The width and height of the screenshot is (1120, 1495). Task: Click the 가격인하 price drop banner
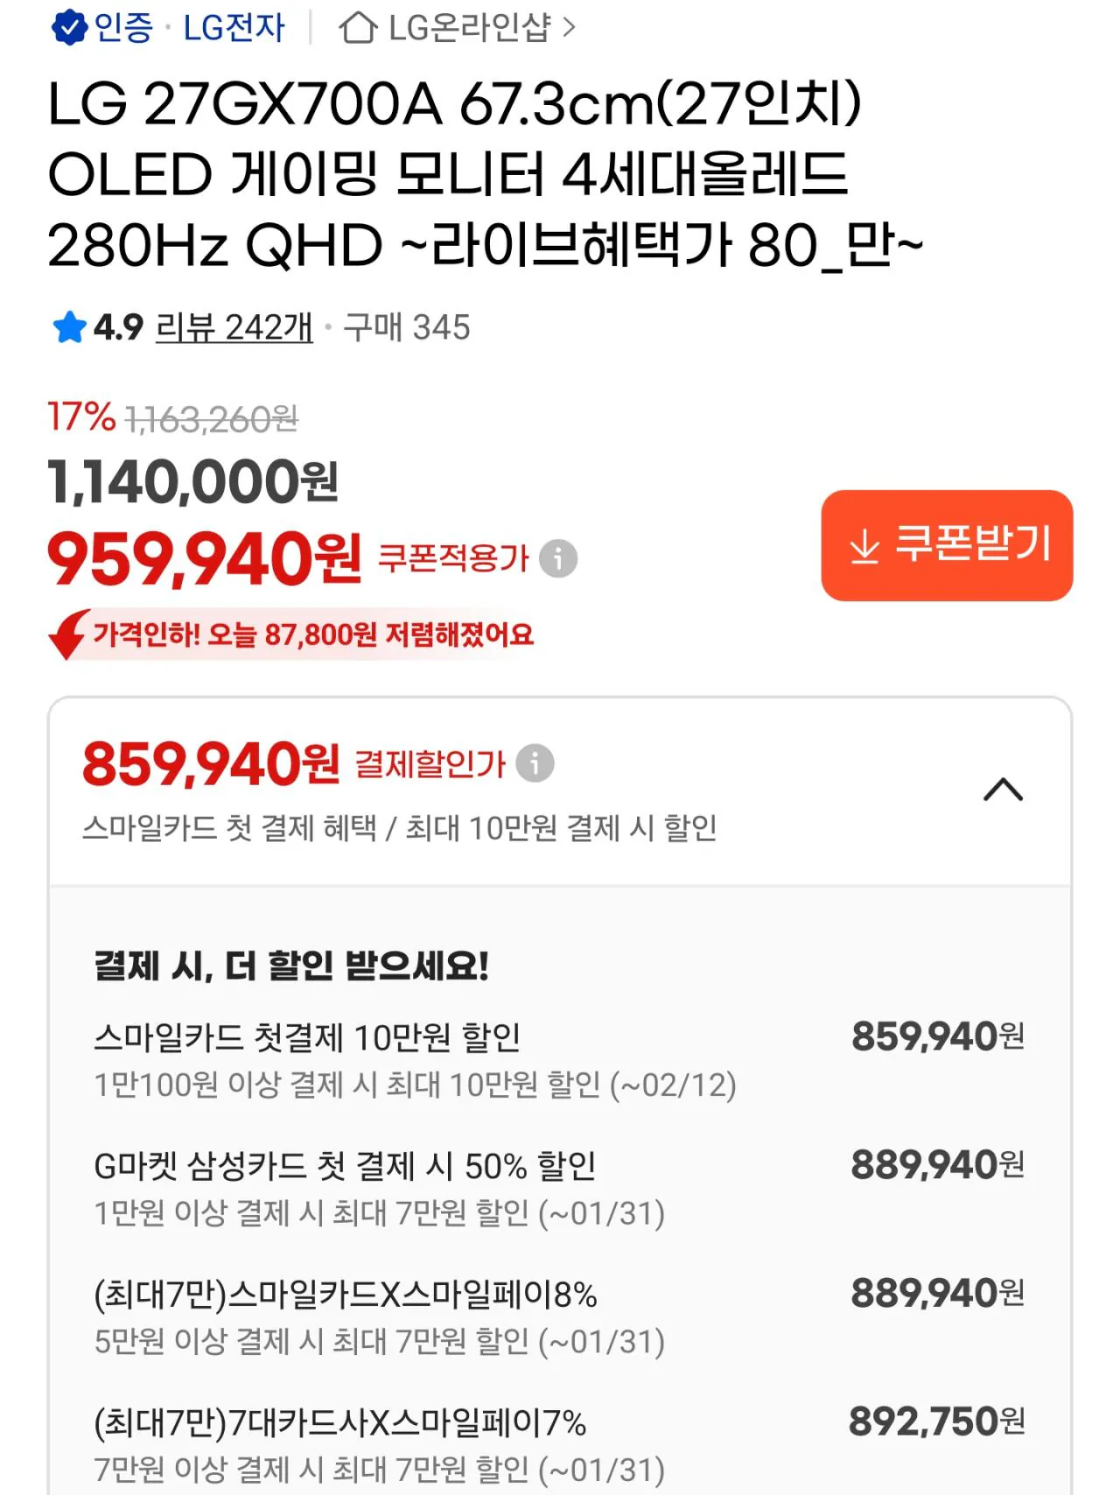click(312, 634)
